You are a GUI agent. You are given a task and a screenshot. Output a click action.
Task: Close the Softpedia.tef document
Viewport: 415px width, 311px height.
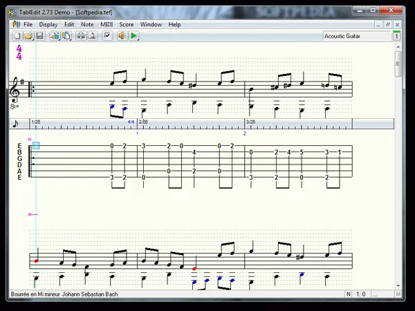pyautogui.click(x=397, y=25)
